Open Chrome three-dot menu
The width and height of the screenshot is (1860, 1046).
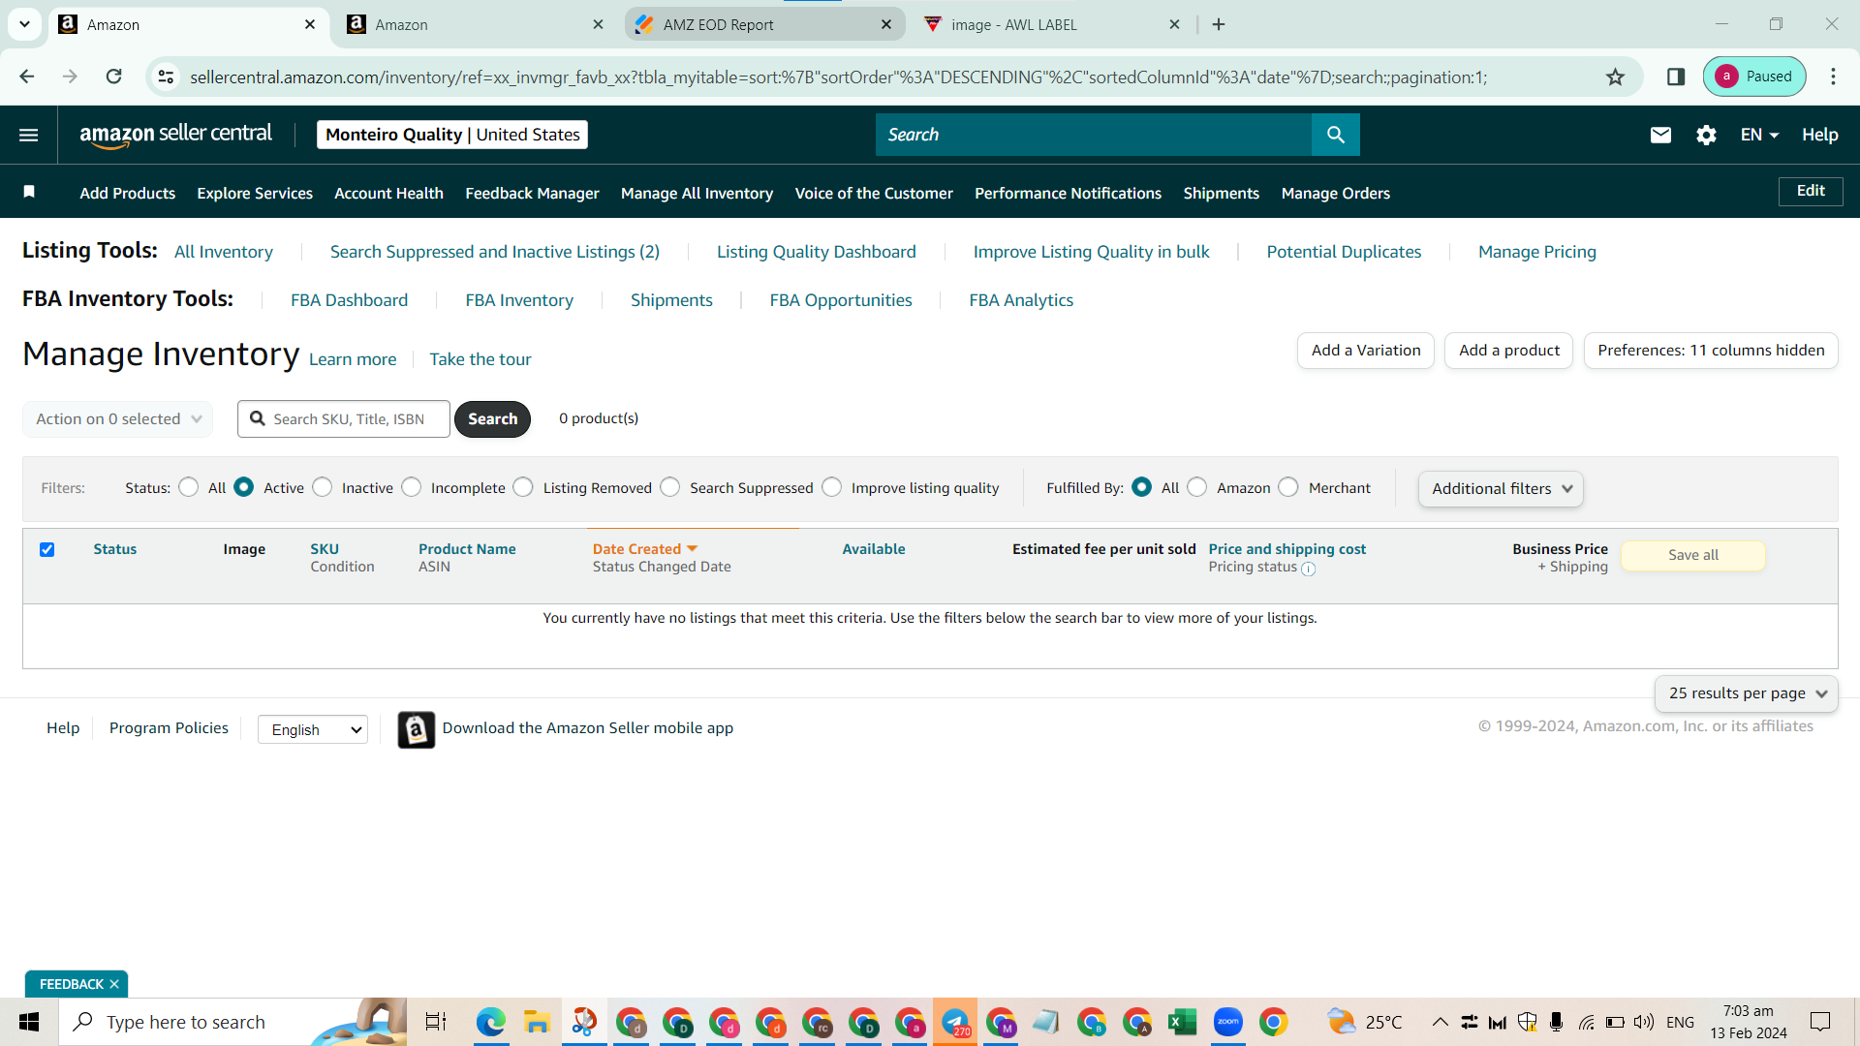[1833, 77]
